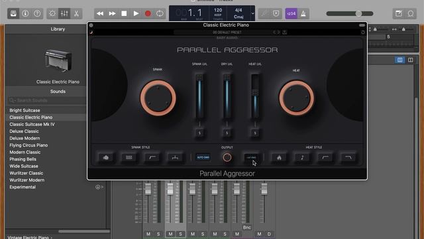Select Deluxe Classic sound
Image resolution: width=424 pixels, height=239 pixels.
[24, 131]
